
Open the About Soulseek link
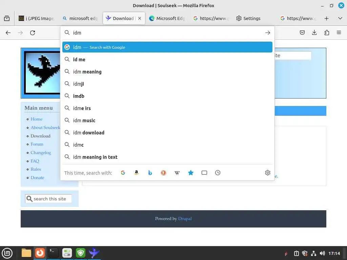(45, 128)
